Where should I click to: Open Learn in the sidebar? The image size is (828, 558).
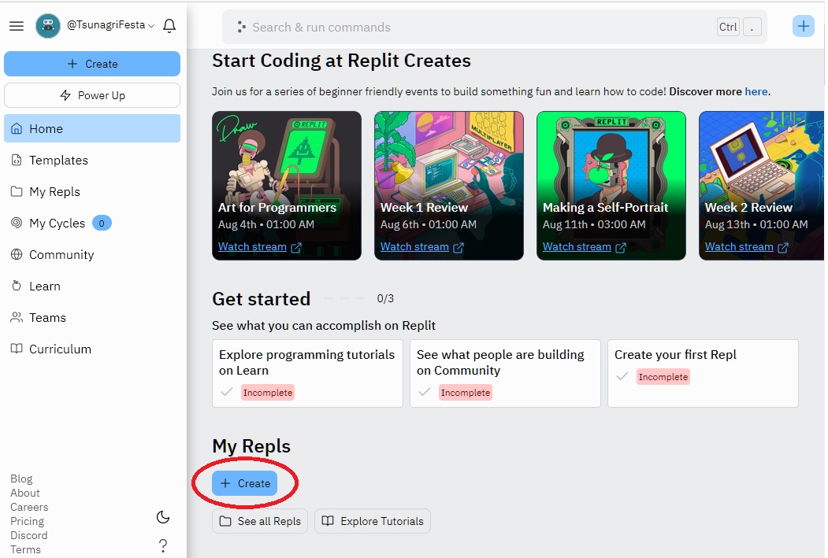click(92, 286)
